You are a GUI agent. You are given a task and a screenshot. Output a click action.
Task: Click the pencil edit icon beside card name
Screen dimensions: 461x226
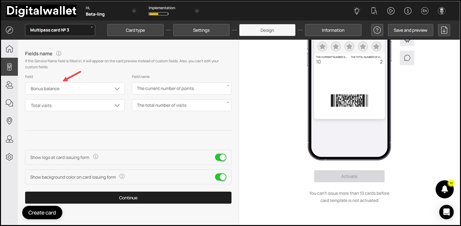tap(9, 30)
